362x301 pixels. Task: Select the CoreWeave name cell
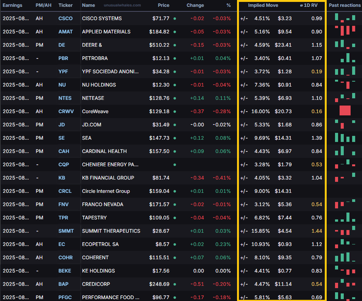[95, 112]
